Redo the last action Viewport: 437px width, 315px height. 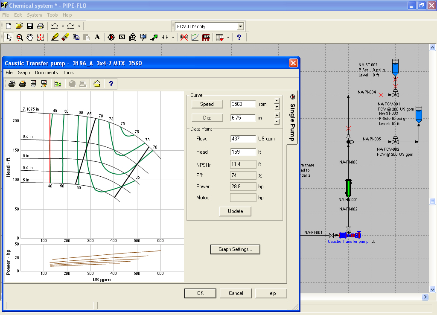(71, 26)
